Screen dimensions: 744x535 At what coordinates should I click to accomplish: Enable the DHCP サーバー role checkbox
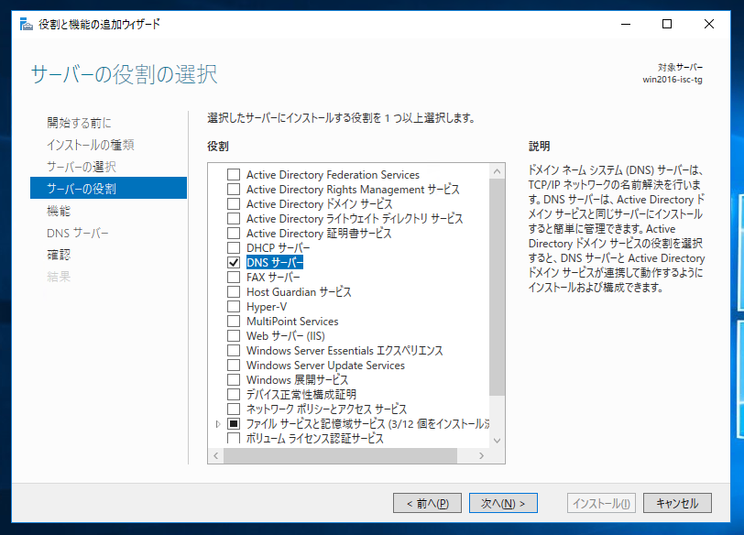coord(234,248)
